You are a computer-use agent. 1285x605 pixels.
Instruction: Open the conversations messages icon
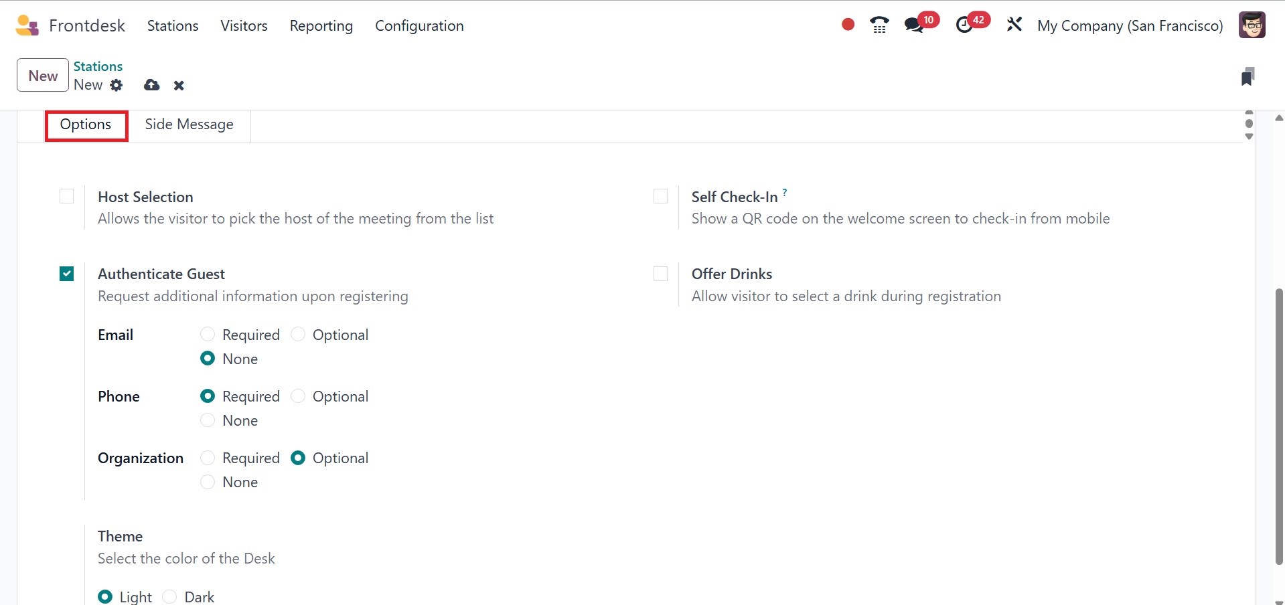tap(914, 25)
